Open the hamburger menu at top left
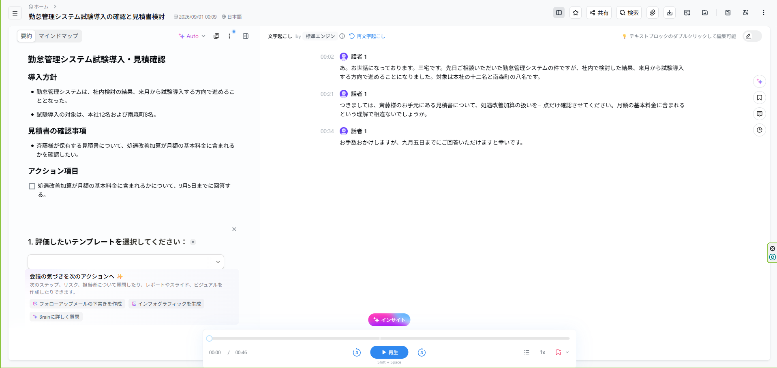Viewport: 777px width, 368px height. click(x=15, y=13)
